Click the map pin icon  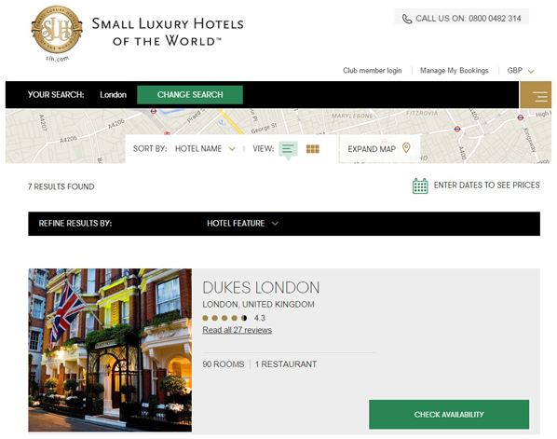coord(406,148)
